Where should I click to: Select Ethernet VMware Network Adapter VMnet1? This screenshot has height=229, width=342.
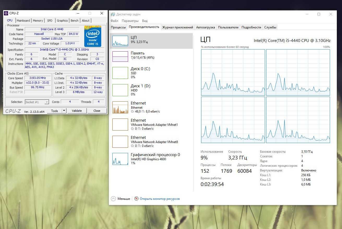pos(151,125)
